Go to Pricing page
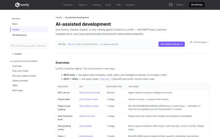Viewport: 220px width, 137px height. tap(97, 5)
